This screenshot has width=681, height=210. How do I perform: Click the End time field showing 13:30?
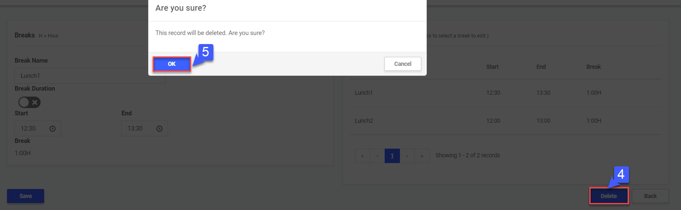138,128
